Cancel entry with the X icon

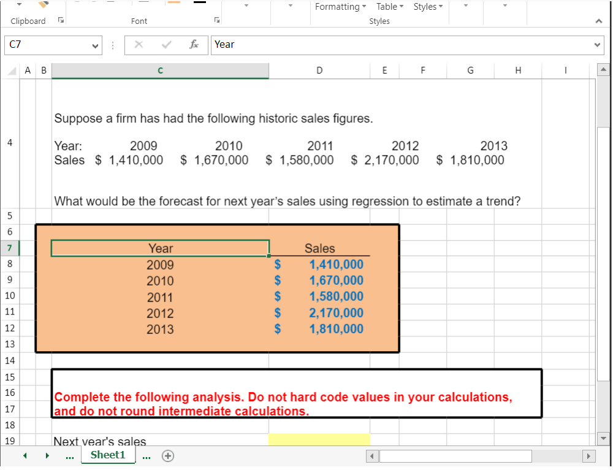[x=138, y=45]
